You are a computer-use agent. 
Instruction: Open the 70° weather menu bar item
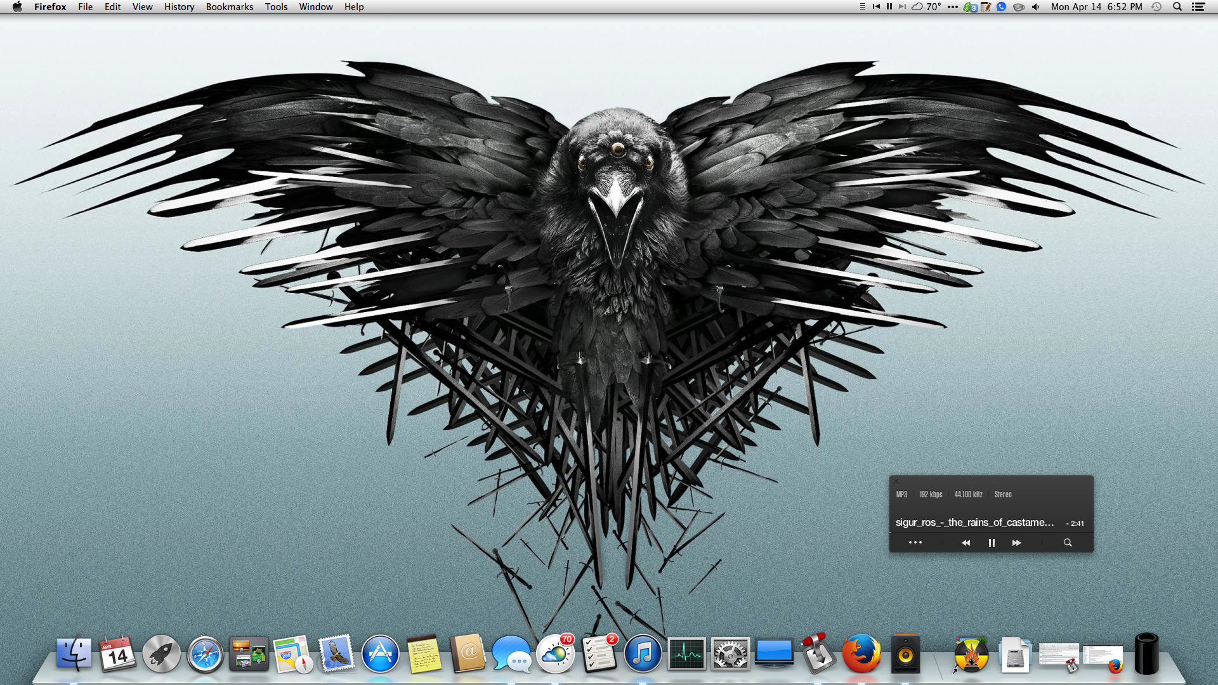point(927,7)
